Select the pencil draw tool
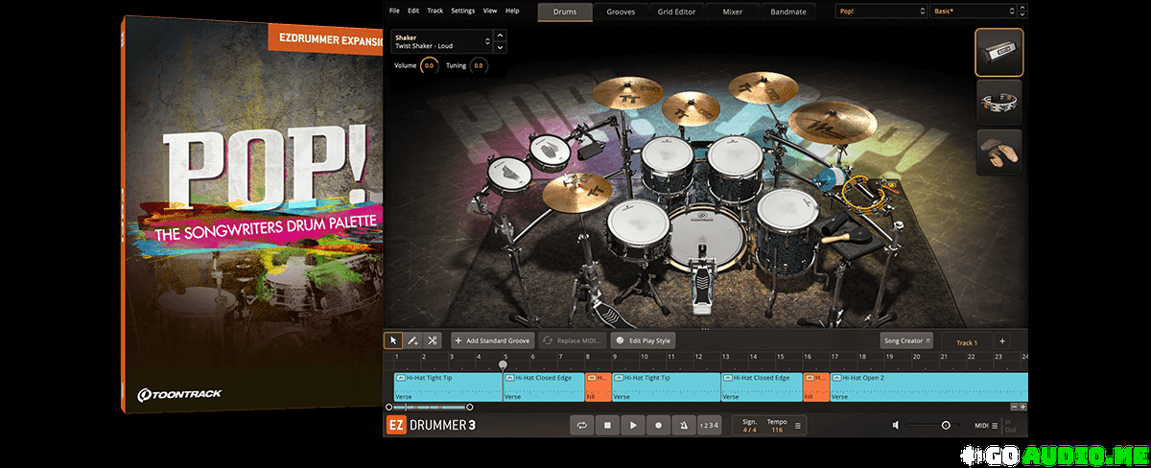Image resolution: width=1151 pixels, height=468 pixels. [412, 340]
